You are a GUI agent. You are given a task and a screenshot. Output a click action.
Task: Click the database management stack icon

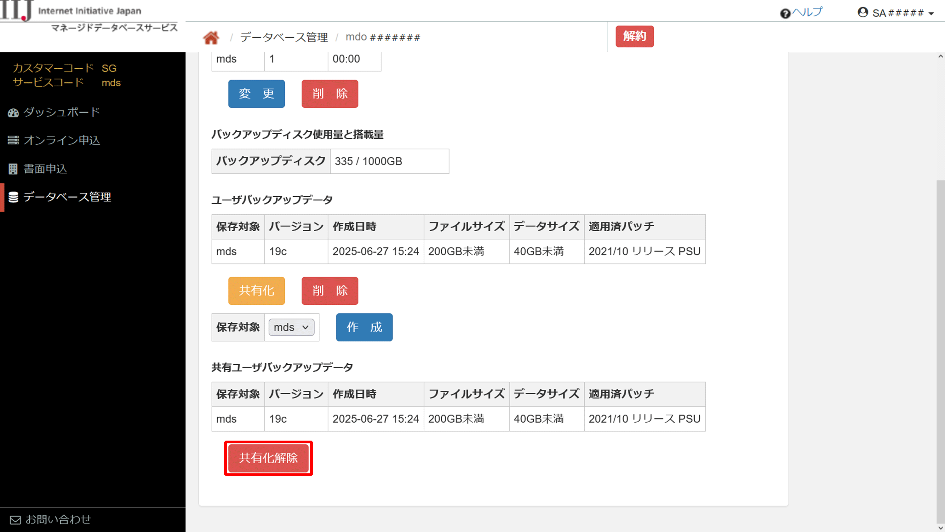point(13,197)
